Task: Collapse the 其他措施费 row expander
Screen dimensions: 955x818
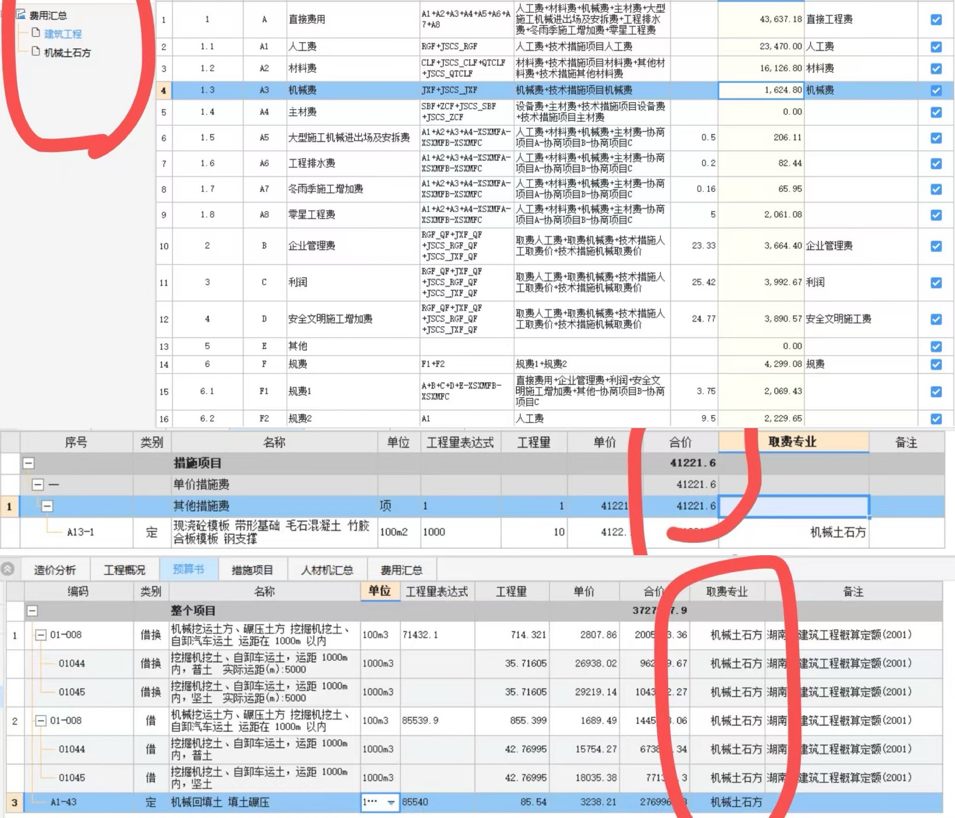Action: tap(47, 506)
